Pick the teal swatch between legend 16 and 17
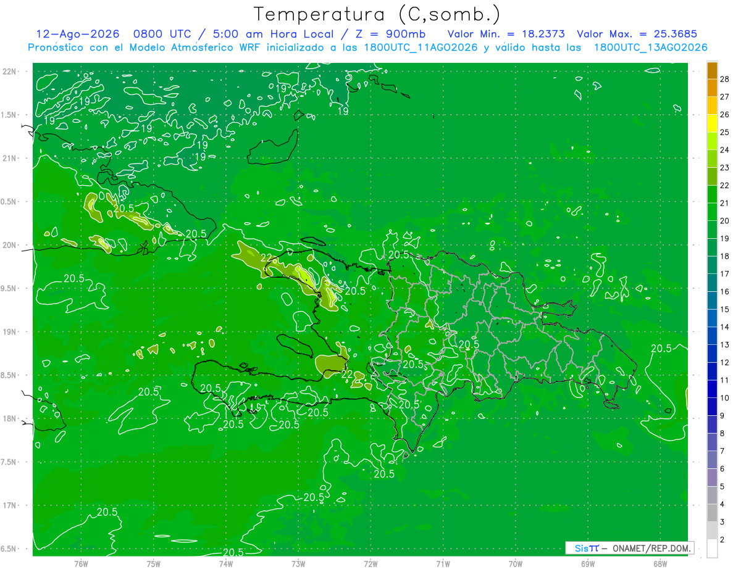The width and height of the screenshot is (741, 572). [712, 283]
